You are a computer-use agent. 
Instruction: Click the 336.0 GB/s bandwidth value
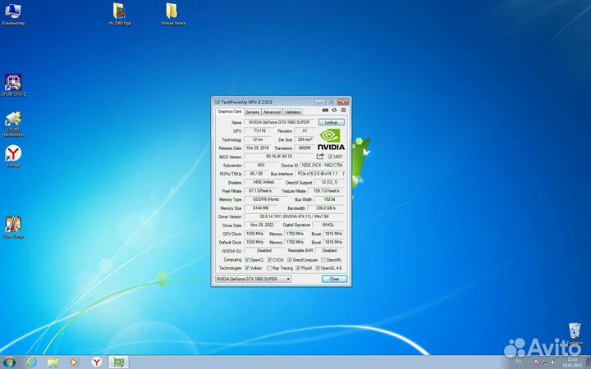coord(327,207)
